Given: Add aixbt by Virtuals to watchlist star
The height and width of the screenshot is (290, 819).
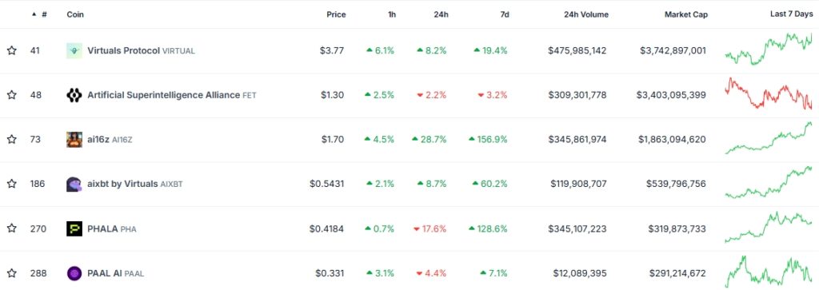Looking at the screenshot, I should 11,184.
